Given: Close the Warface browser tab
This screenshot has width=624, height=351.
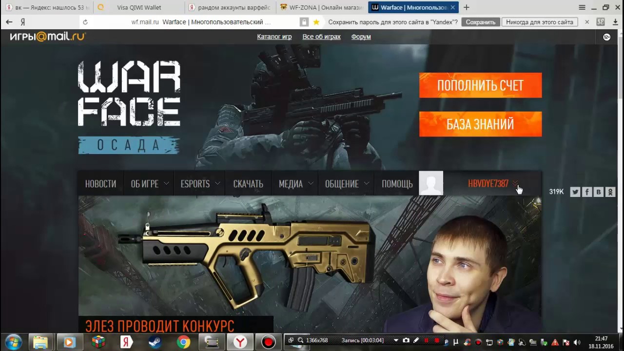Looking at the screenshot, I should 452,7.
